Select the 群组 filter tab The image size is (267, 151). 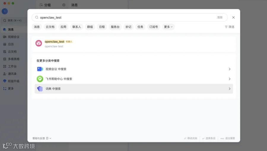pos(90,27)
